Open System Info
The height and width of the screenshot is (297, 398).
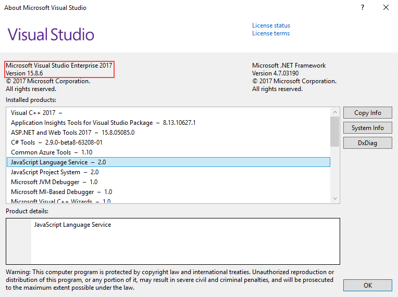coord(368,128)
